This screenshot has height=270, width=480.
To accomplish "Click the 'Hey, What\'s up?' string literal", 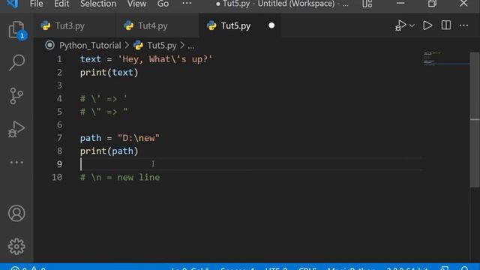I will tap(165, 59).
